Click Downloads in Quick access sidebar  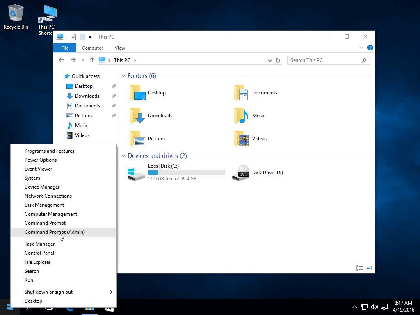coord(87,96)
